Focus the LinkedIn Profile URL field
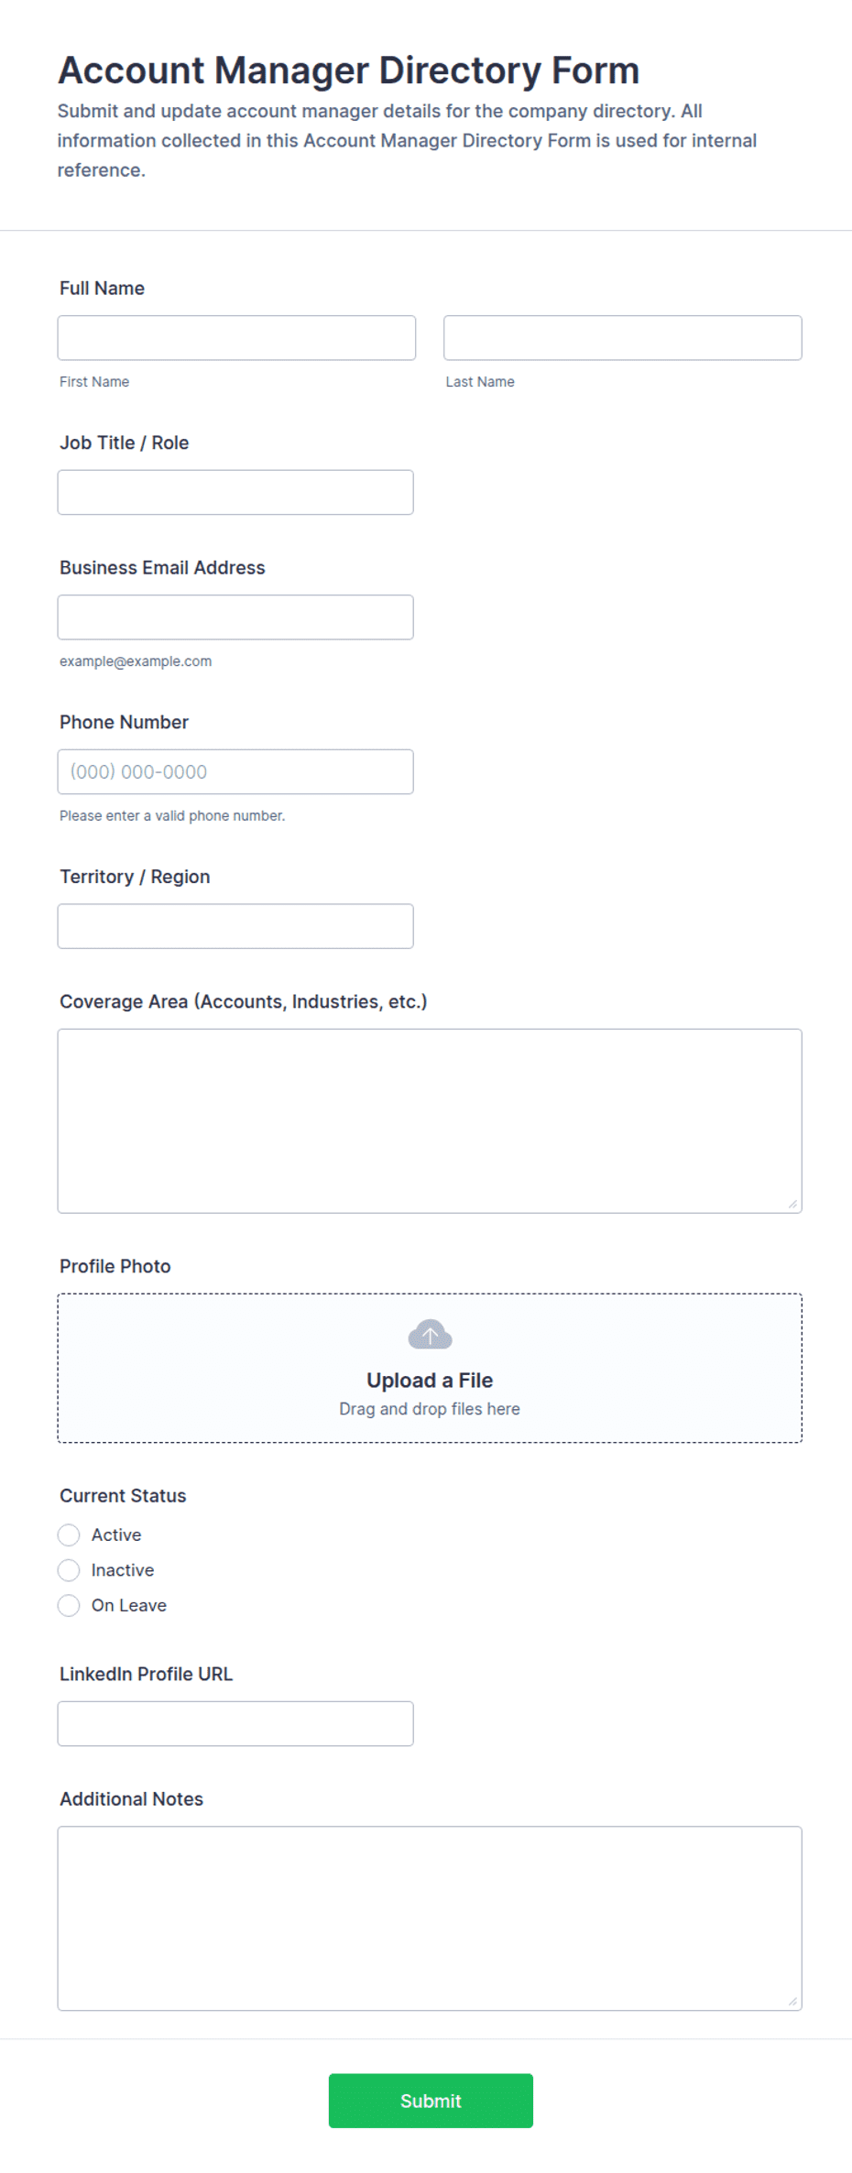 235,1723
